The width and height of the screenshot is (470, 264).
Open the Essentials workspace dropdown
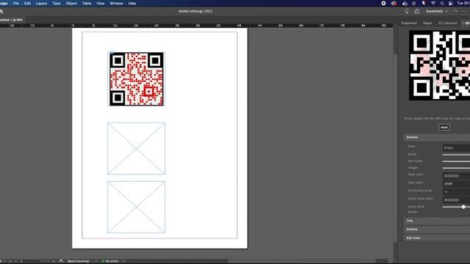pos(437,12)
